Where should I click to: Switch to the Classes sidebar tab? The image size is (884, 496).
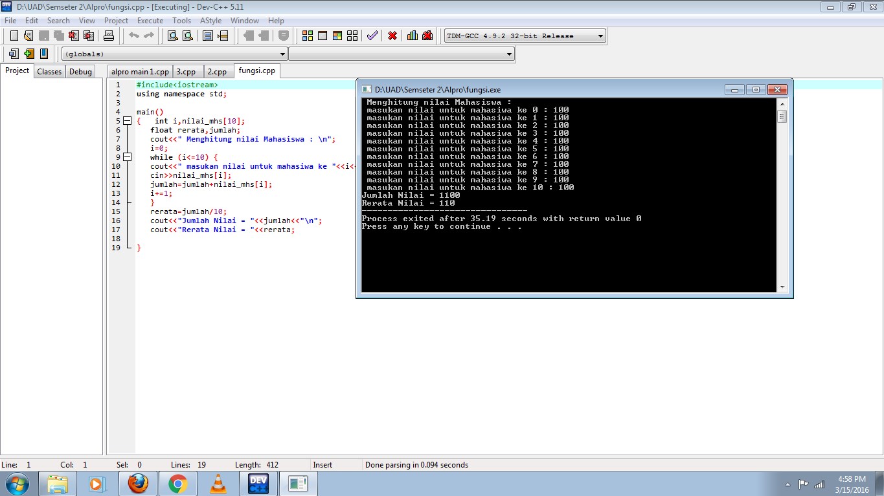point(49,72)
